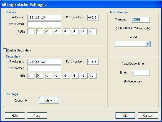Click the Timeout value field
162x122 pixels.
click(x=141, y=20)
